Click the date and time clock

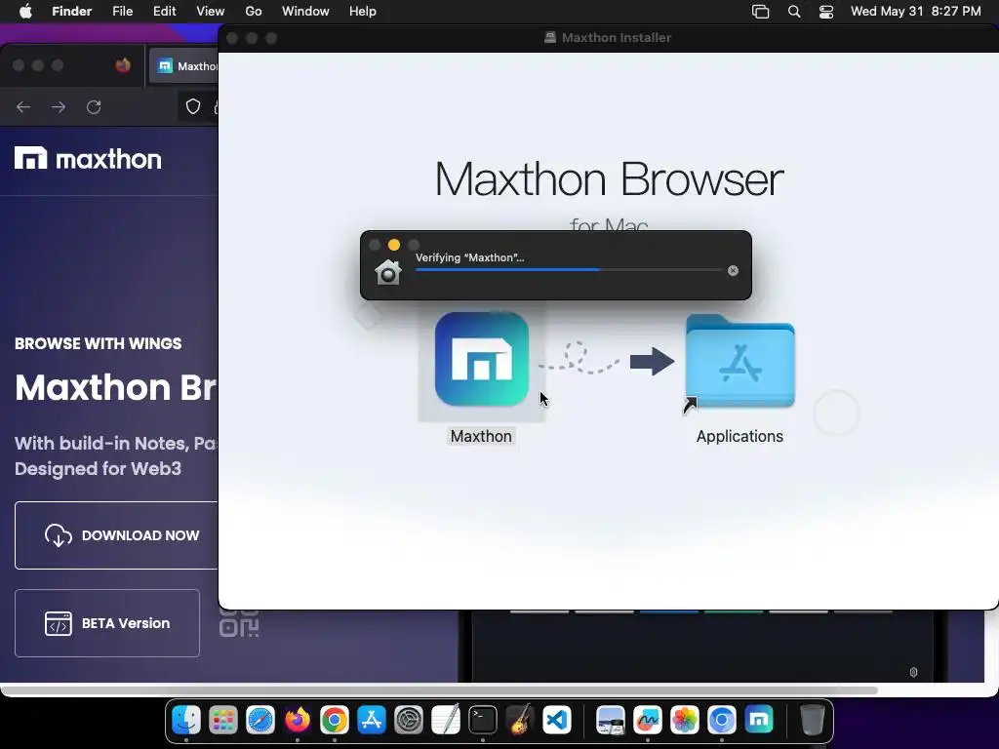(915, 12)
